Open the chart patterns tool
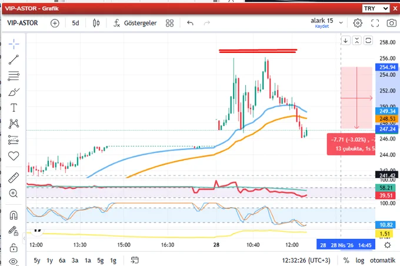The height and width of the screenshot is (266, 400). 14,124
